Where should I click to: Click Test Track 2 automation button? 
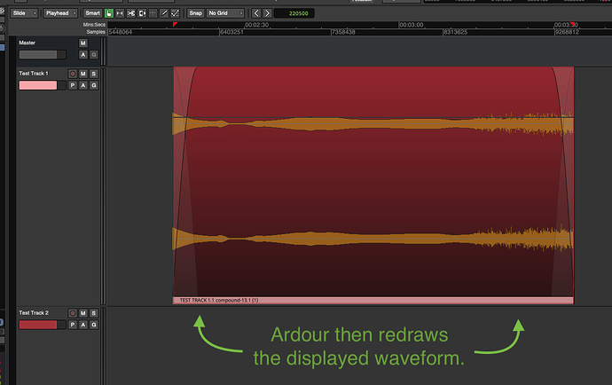[x=83, y=325]
